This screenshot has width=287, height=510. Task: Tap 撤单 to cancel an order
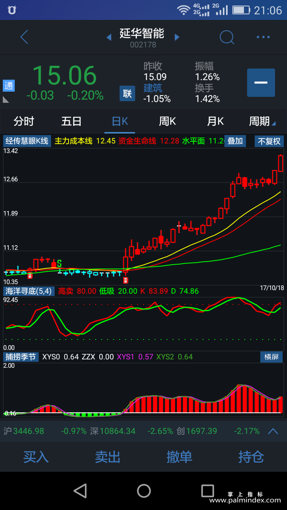pyautogui.click(x=179, y=457)
